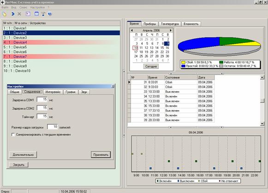This screenshot has height=193, width=268.
Task: Switch to the Влажность tab
Action: click(x=191, y=24)
